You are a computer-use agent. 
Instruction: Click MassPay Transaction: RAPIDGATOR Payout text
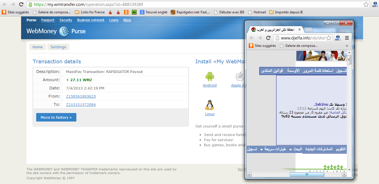[104, 72]
